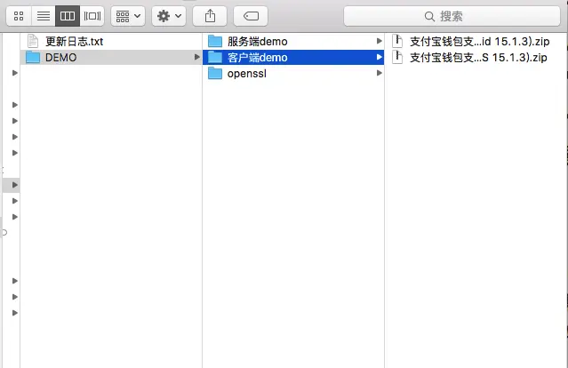Screen dimensions: 568x368
Task: Select the column view button
Action: pyautogui.click(x=68, y=16)
